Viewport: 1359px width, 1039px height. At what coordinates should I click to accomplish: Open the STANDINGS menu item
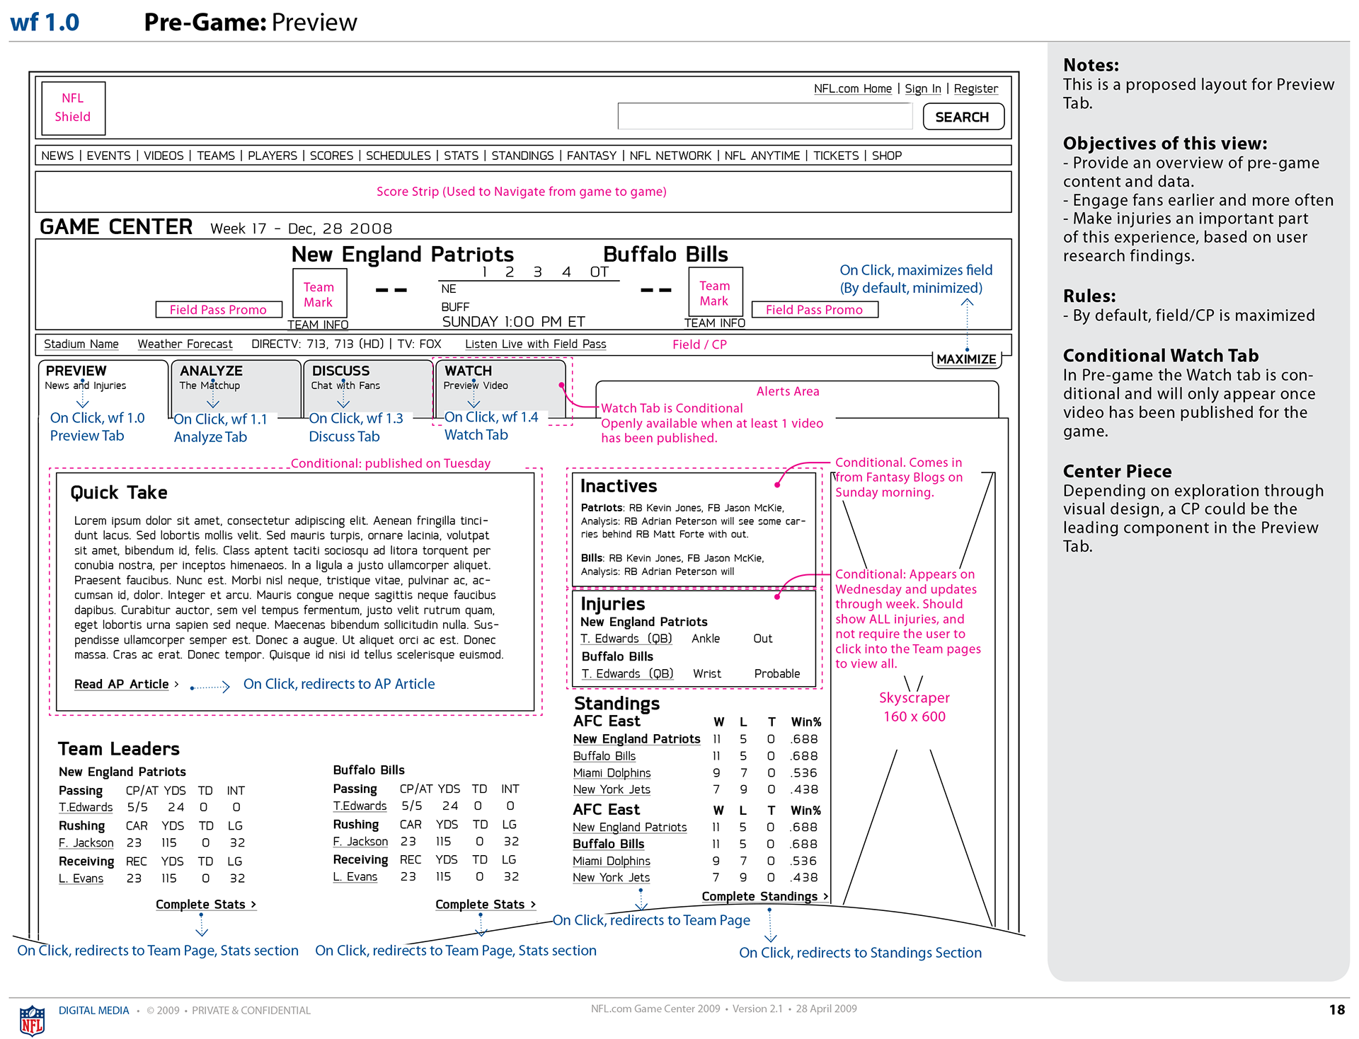click(x=522, y=156)
